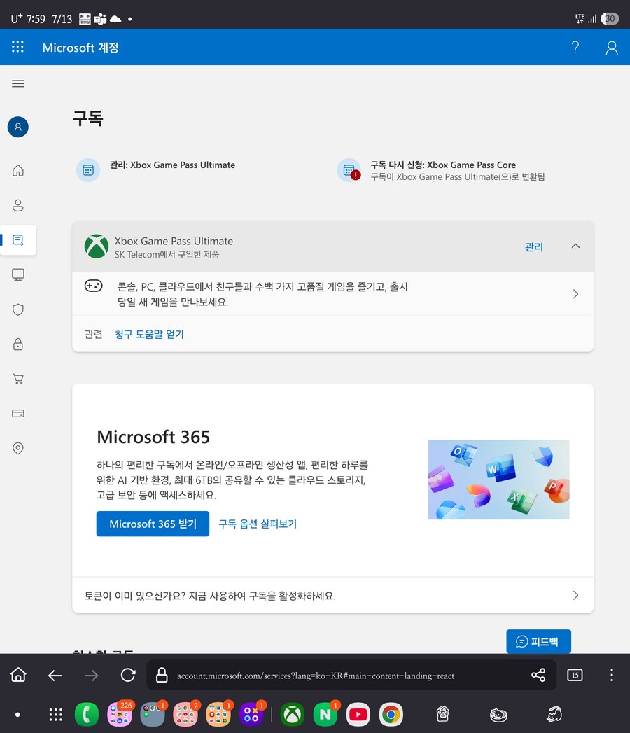Open the app folder with 226 badge
630x733 pixels.
[120, 713]
